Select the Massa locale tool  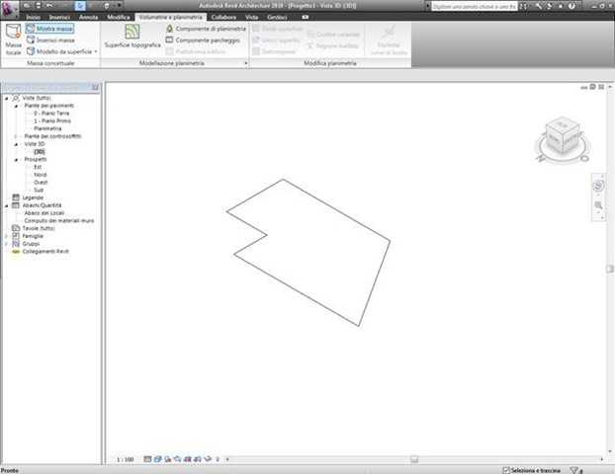coord(13,39)
